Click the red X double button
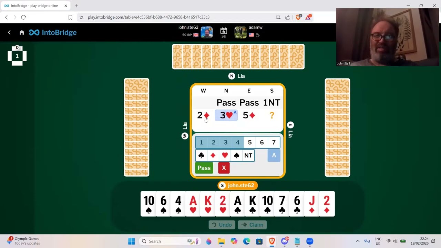Screen dimensions: 441x248 point(224,168)
